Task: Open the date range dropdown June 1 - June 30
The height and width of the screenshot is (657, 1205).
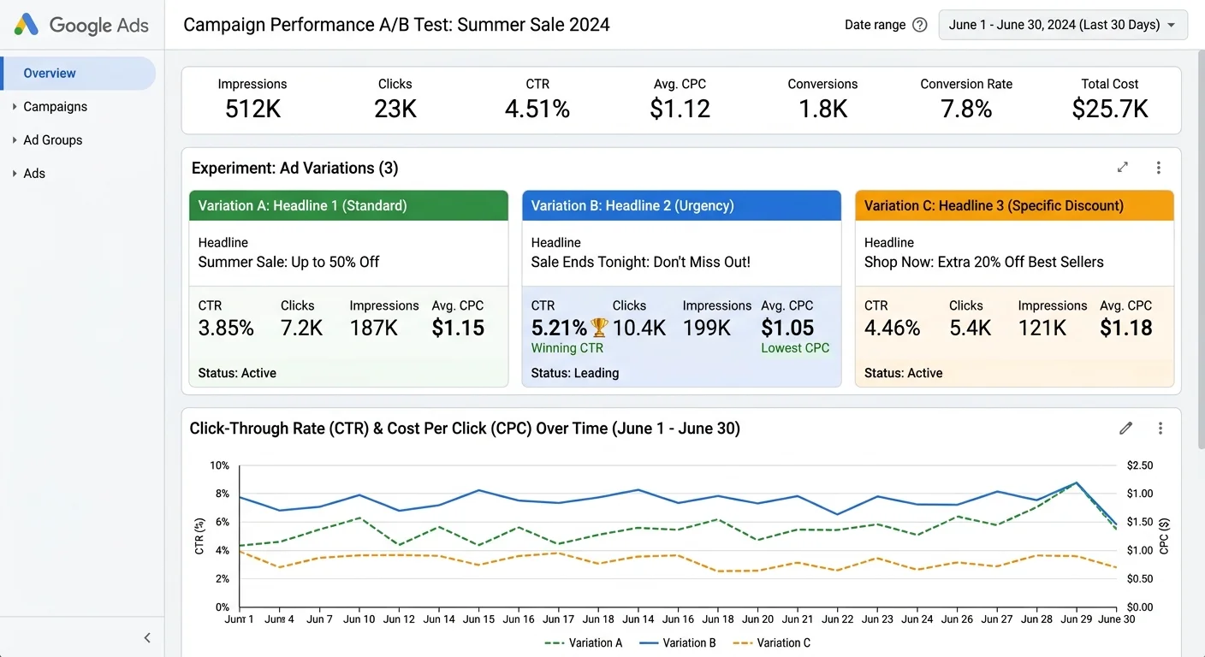Action: [1063, 25]
